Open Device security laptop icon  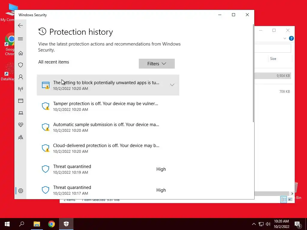point(21,113)
